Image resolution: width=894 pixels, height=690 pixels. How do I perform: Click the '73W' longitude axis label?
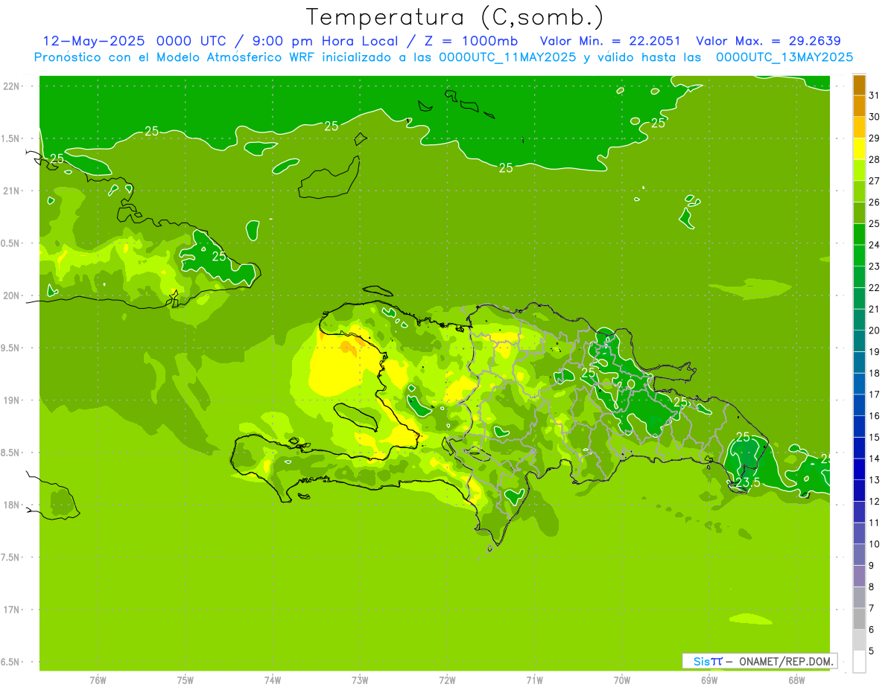(360, 680)
